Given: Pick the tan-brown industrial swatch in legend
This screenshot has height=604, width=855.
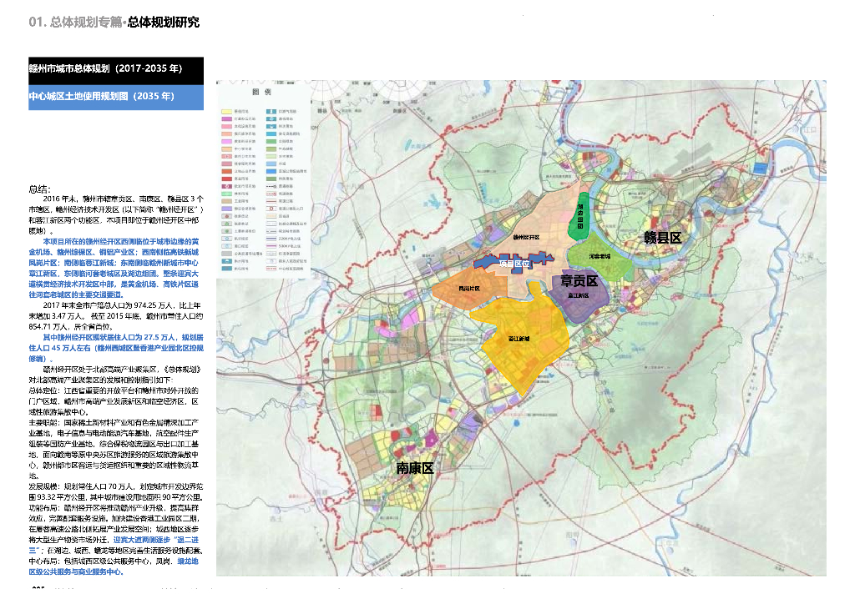Looking at the screenshot, I should pos(226,201).
